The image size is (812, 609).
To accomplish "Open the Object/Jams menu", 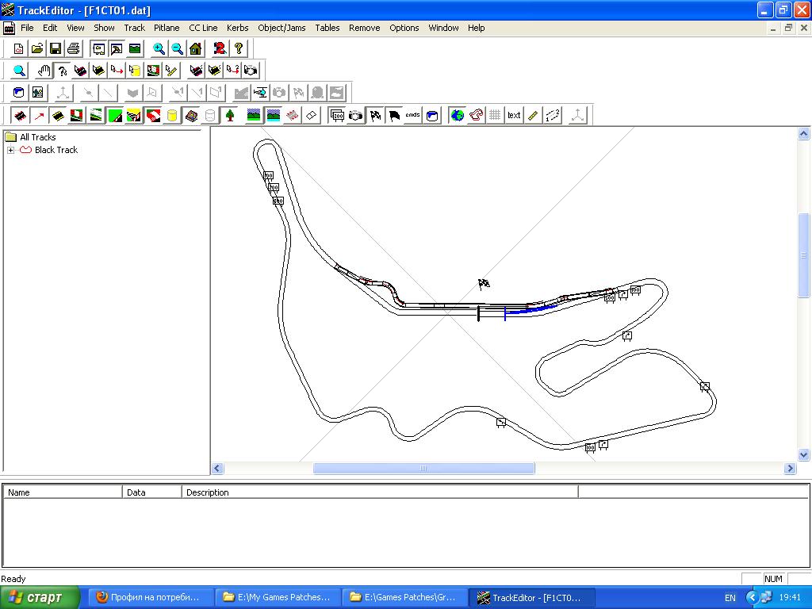I will tap(282, 28).
